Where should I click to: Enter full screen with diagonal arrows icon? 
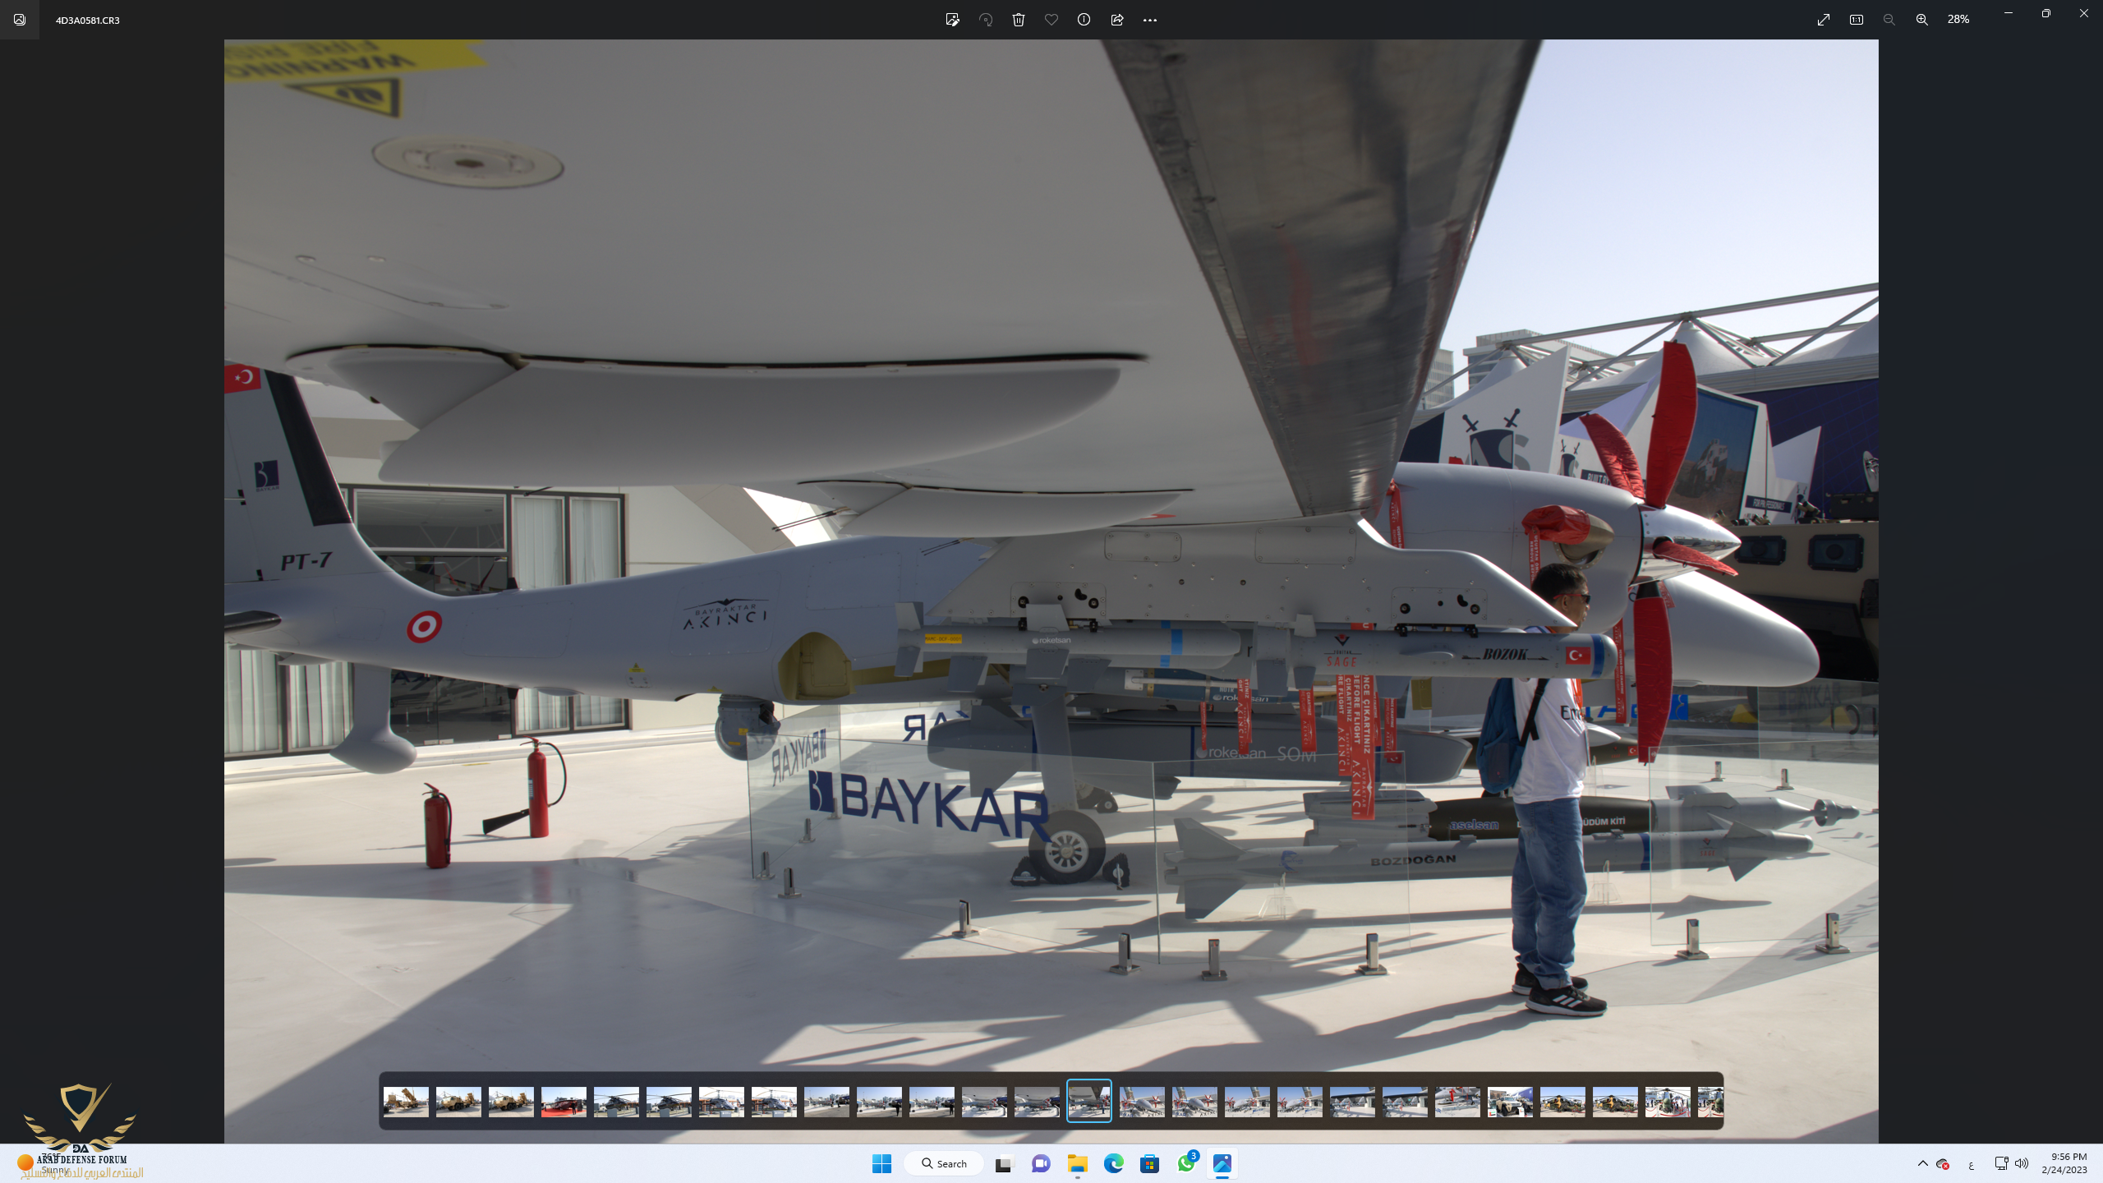tap(1824, 20)
